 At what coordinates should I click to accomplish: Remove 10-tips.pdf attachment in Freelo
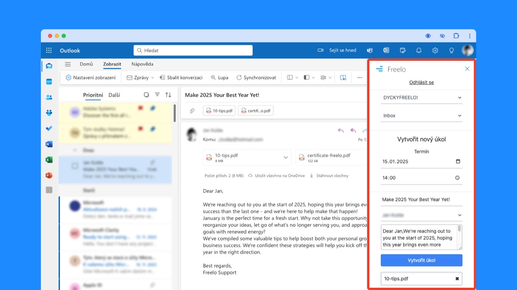coord(457,279)
